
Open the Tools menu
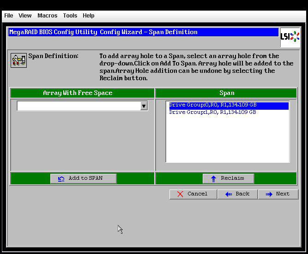pos(70,16)
